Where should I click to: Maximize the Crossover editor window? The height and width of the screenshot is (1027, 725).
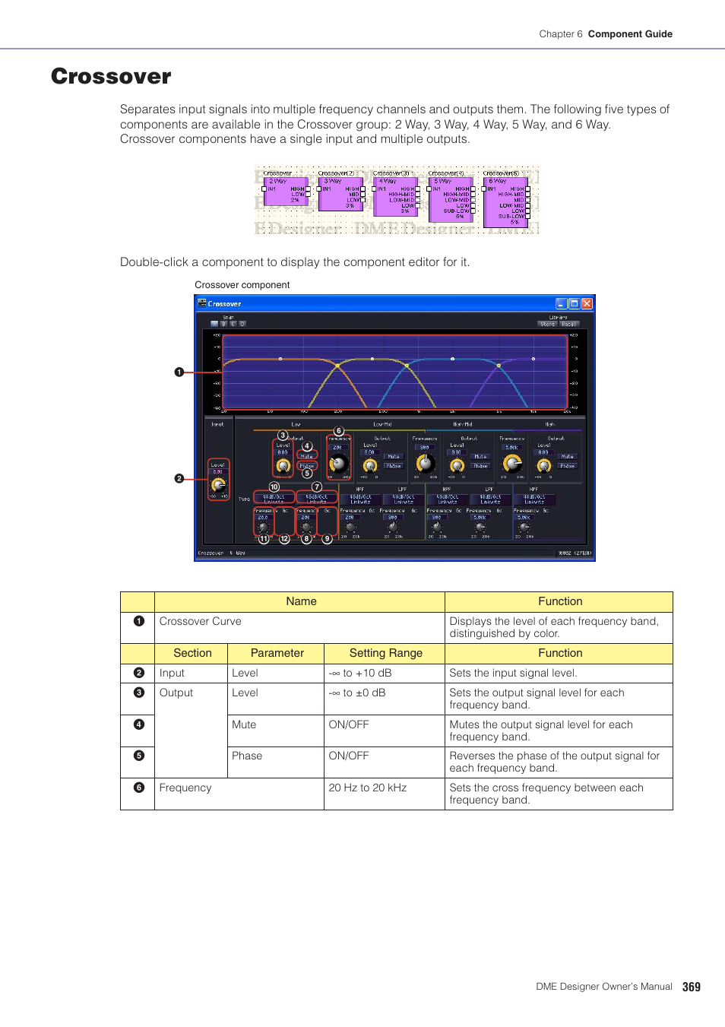point(575,303)
